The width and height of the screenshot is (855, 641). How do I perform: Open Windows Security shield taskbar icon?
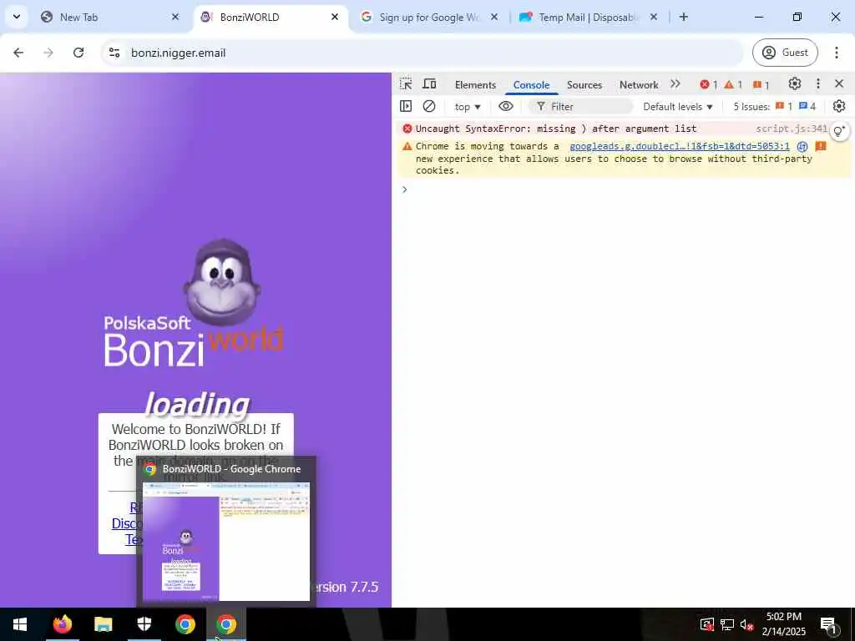(x=144, y=624)
